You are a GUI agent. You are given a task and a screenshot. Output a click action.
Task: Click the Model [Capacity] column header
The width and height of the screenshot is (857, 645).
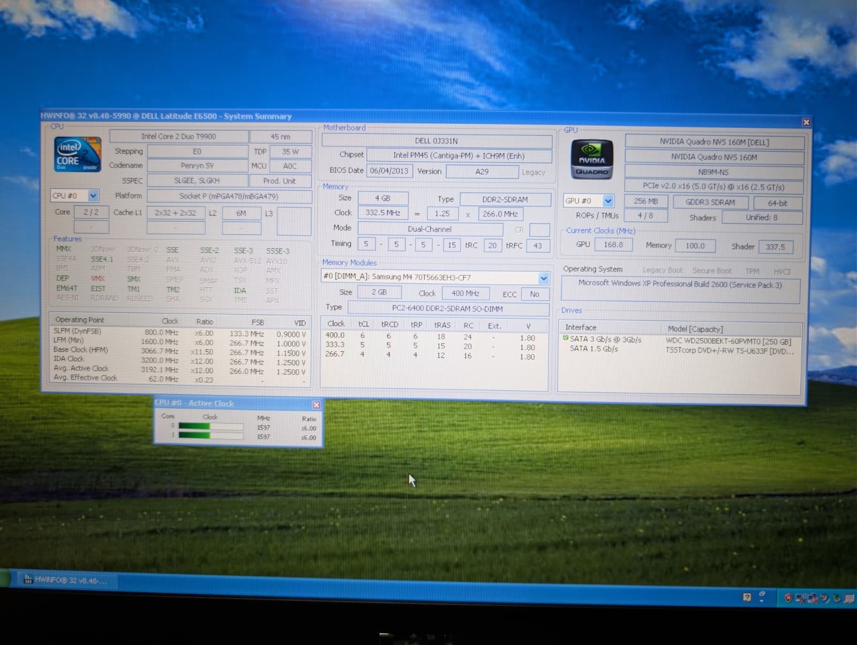[x=695, y=329]
